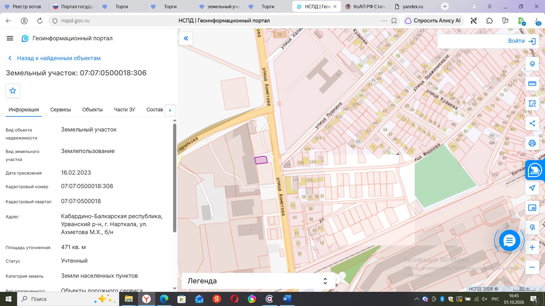
Task: Switch to Информация tab
Action: click(x=24, y=109)
